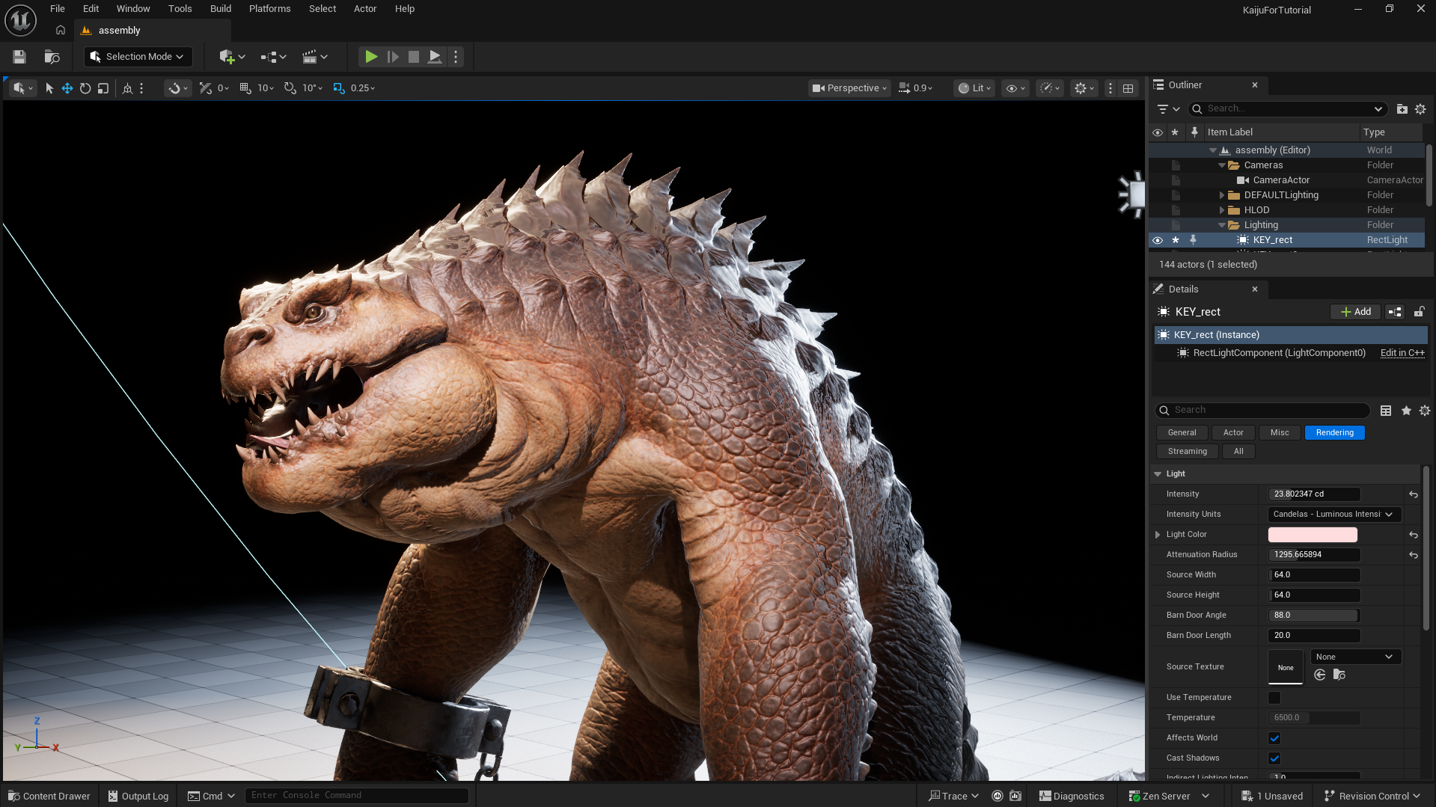Open the Selection Mode dropdown
This screenshot has height=807, width=1436.
pos(138,57)
